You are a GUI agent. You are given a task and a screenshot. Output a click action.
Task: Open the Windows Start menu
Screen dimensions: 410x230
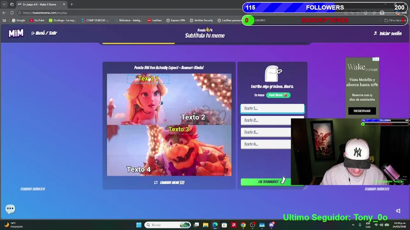139,225
